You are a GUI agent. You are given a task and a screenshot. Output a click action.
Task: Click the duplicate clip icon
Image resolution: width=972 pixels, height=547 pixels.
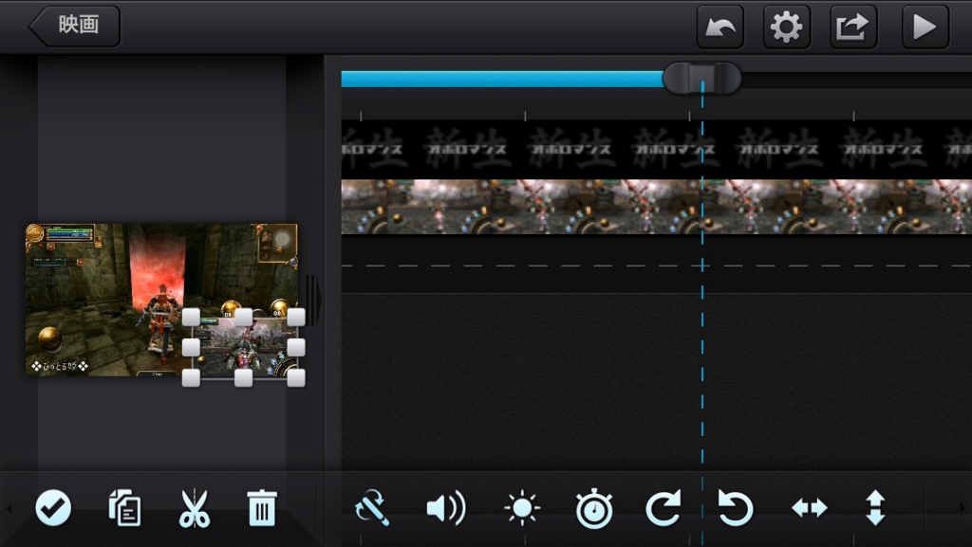pos(124,508)
